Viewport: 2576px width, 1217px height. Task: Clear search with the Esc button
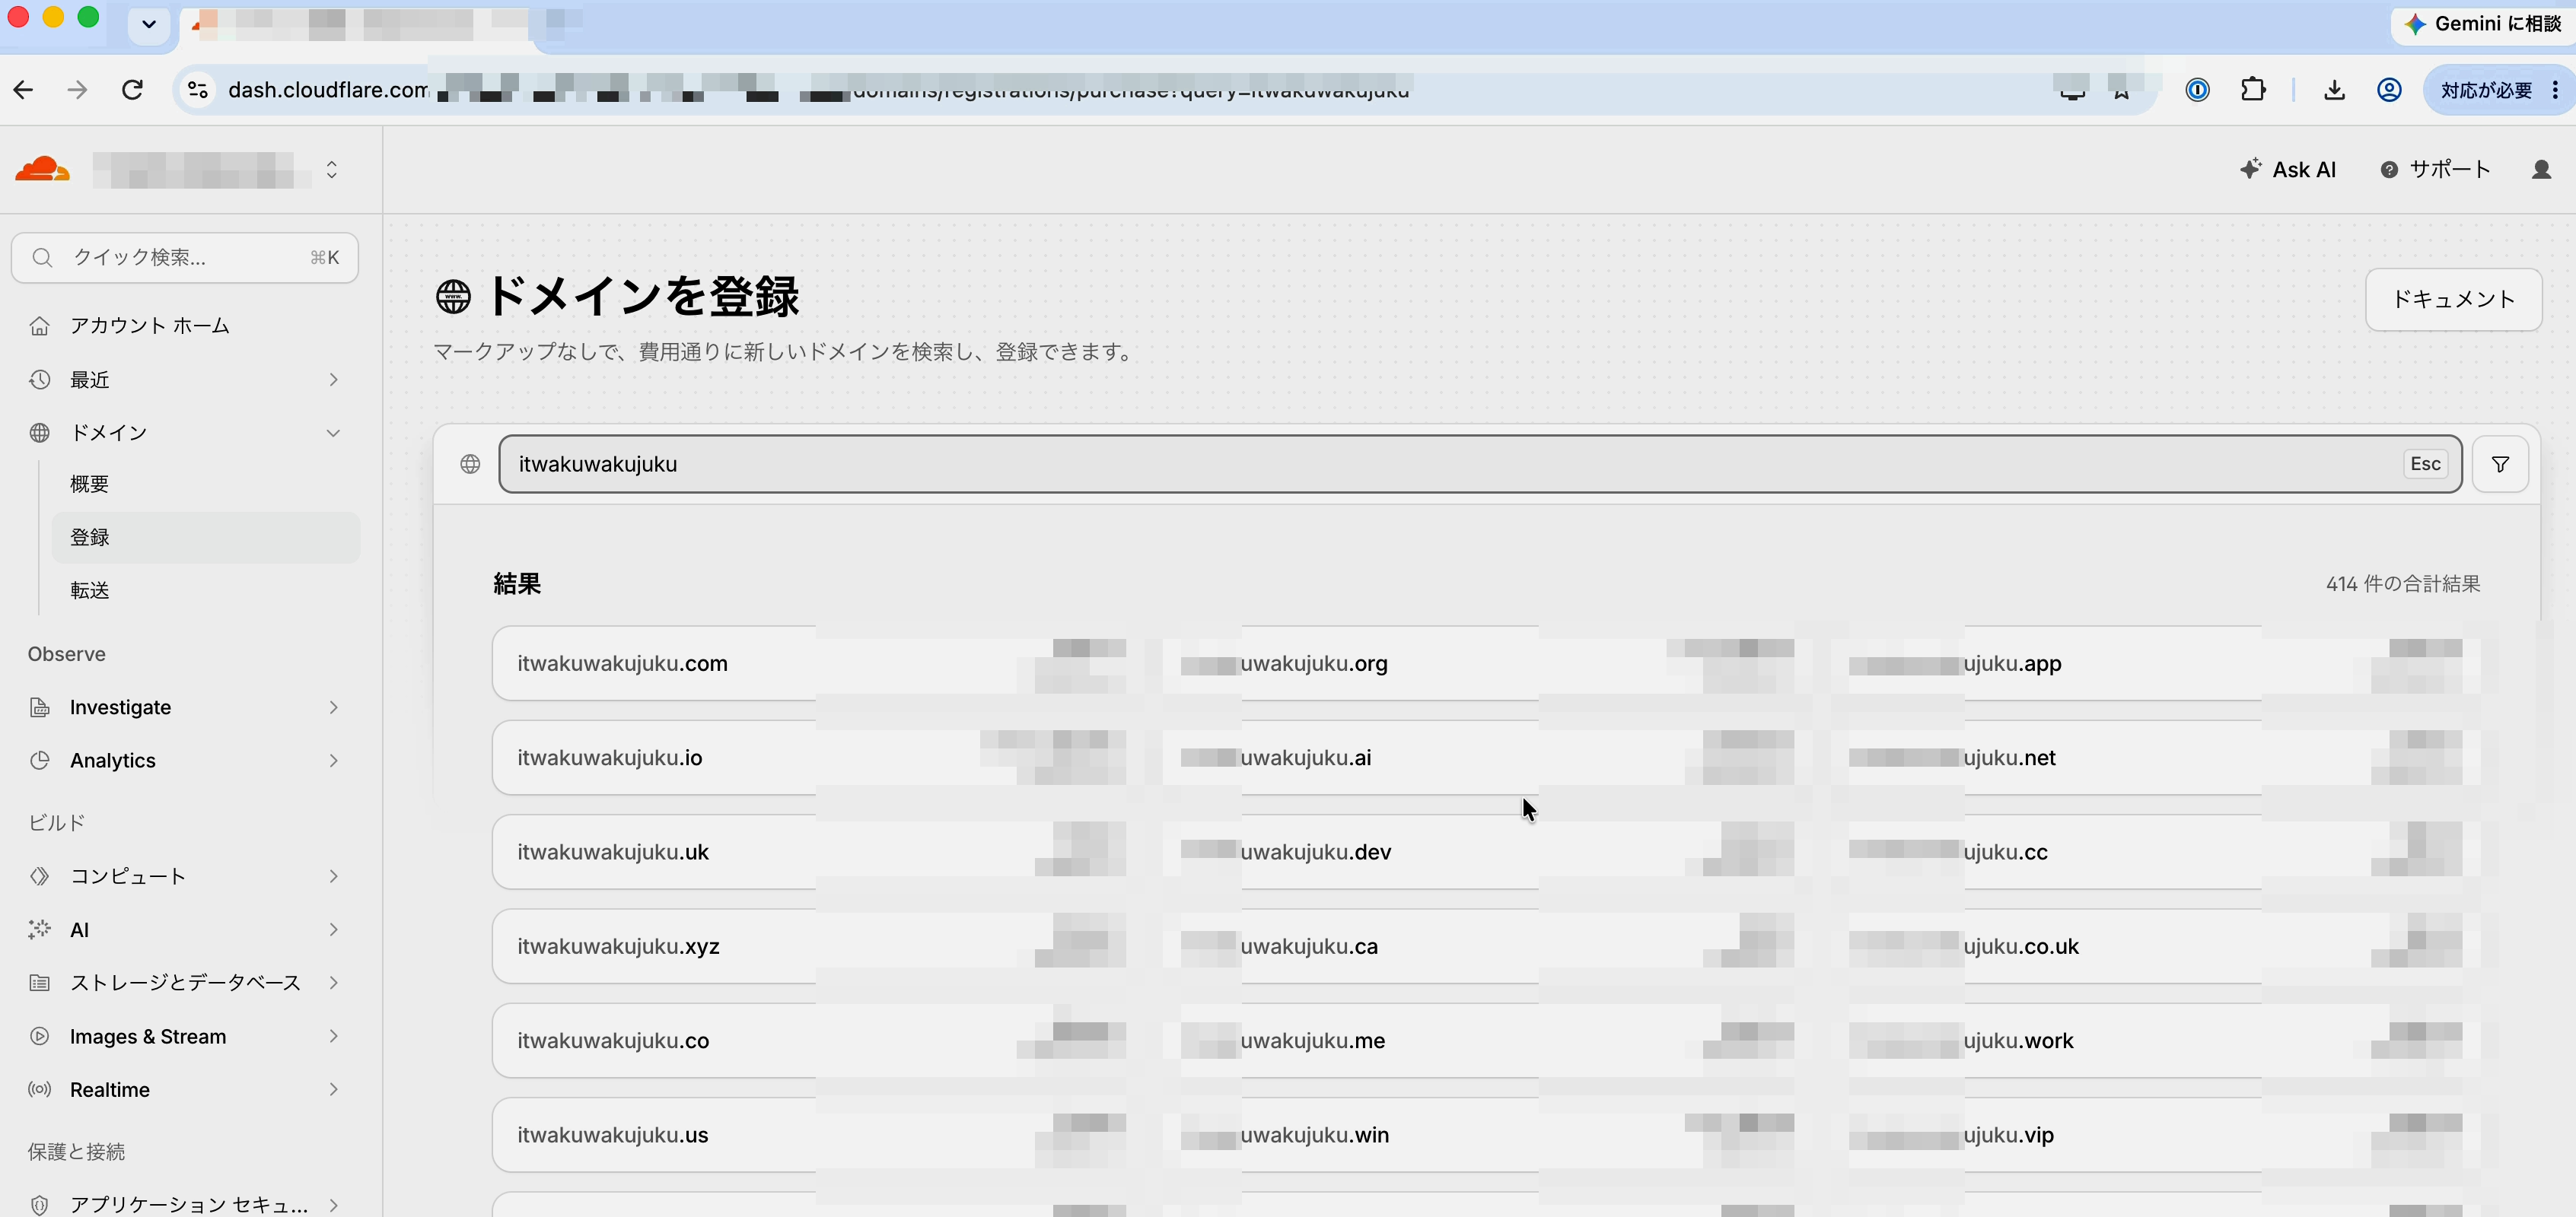[2425, 464]
